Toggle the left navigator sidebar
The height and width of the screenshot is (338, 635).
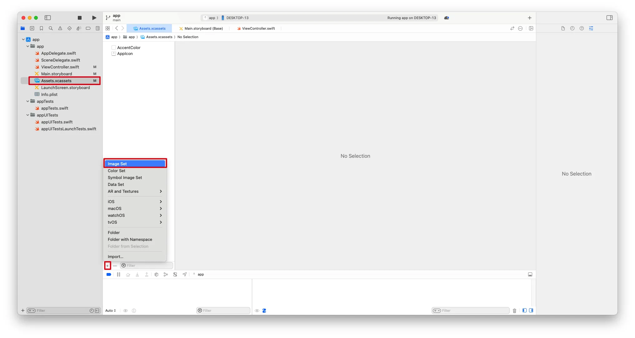(48, 18)
